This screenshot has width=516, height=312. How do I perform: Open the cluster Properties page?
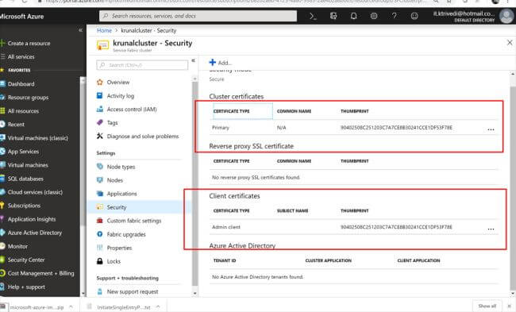[119, 248]
